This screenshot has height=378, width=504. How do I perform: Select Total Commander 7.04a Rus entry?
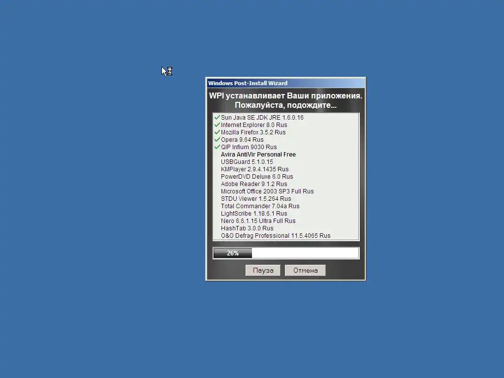click(x=260, y=206)
